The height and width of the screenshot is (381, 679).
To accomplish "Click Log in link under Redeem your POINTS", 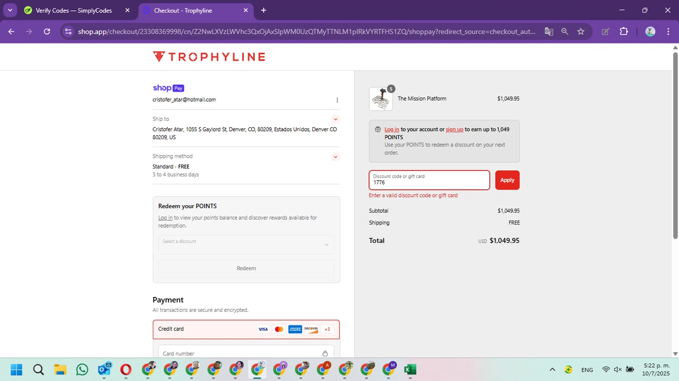I will (x=165, y=218).
